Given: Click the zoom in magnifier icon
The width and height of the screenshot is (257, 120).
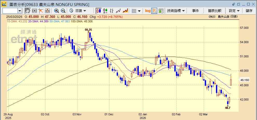Looking at the screenshot, I should pyautogui.click(x=57, y=11).
